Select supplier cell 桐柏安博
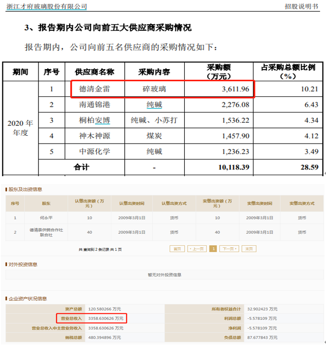 pos(95,120)
